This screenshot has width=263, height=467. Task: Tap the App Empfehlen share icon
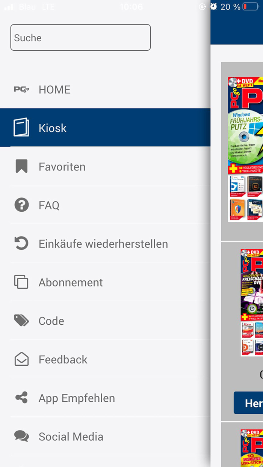pos(21,398)
